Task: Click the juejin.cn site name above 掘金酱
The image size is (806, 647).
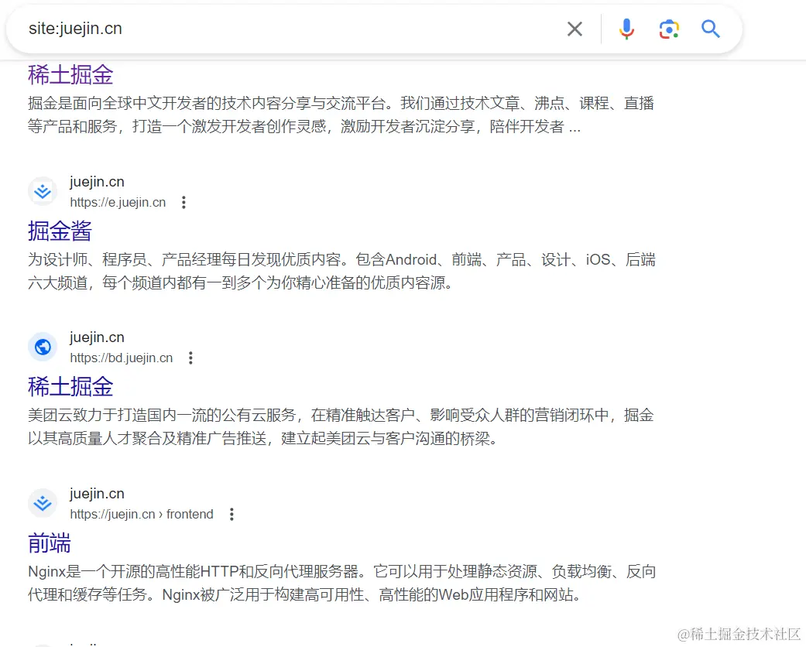Action: (x=97, y=181)
